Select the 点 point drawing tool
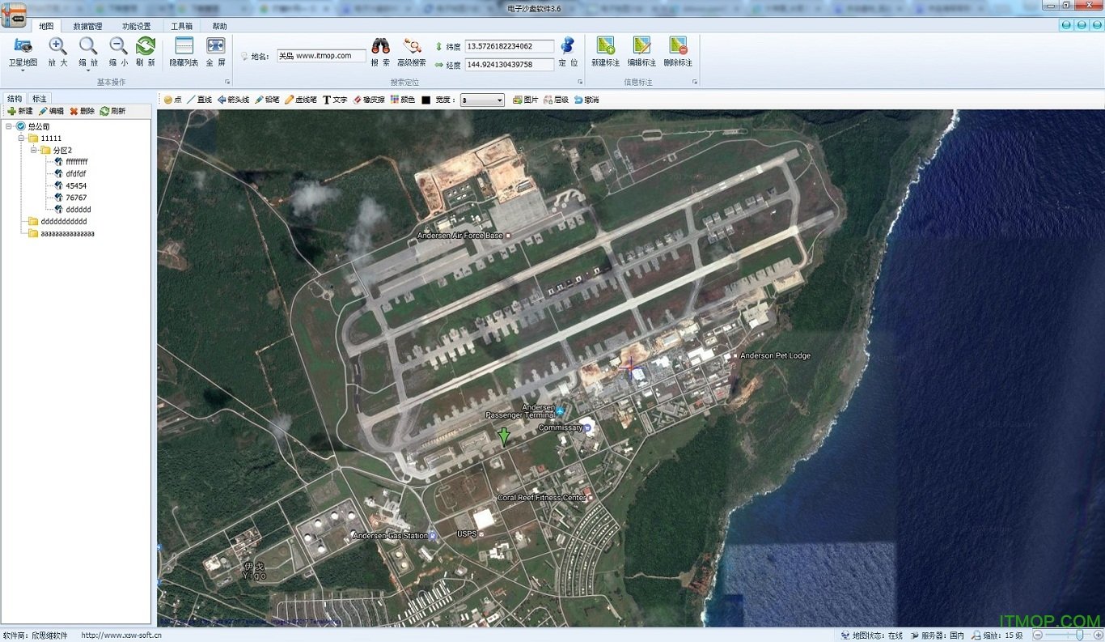Screen dimensions: 1105x642 tap(172, 100)
